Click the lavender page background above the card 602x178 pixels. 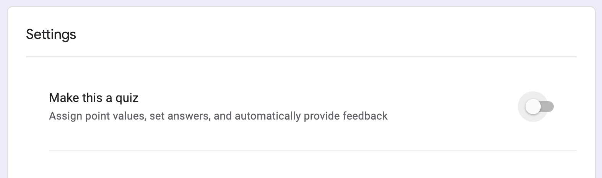pos(301,3)
